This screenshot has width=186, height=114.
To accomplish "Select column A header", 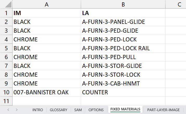I will point(46,4).
